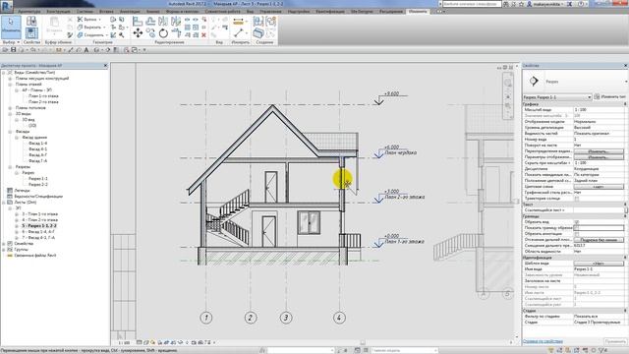
Task: Click the Cut (Вырезать) geometry tool
Action: click(x=90, y=28)
